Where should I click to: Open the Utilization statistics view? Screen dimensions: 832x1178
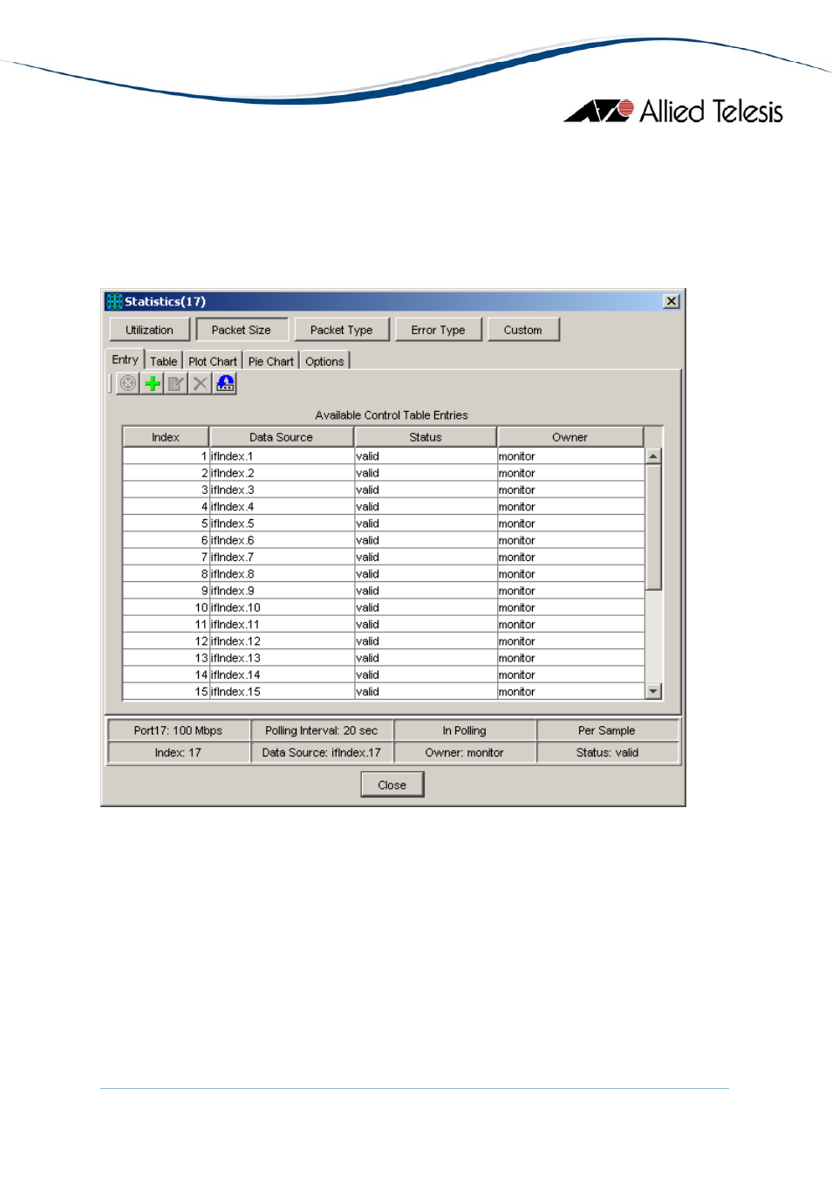point(149,330)
